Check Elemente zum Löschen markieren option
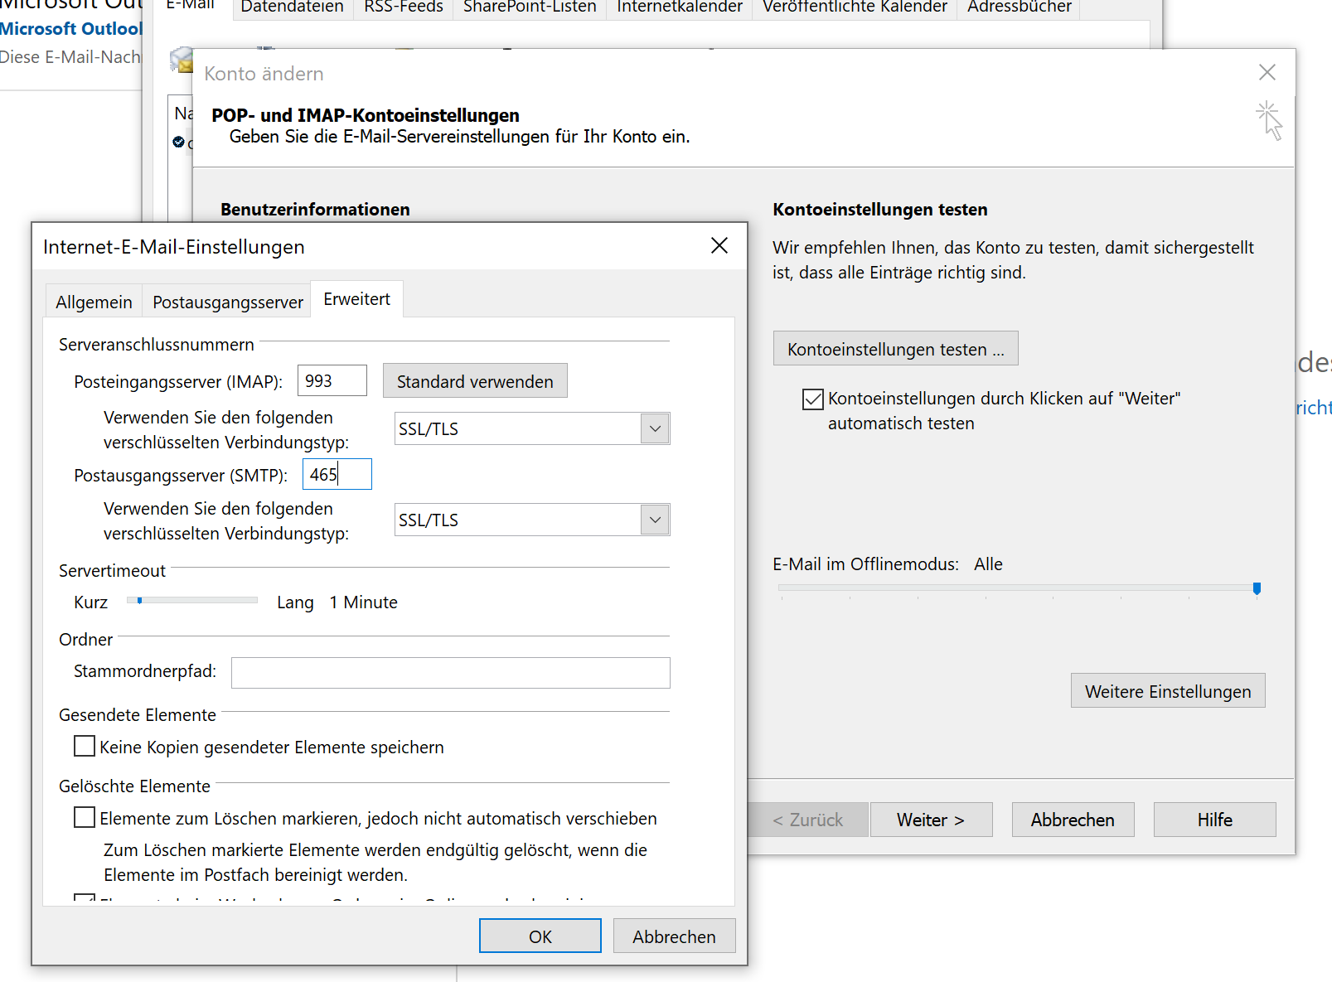The width and height of the screenshot is (1332, 982). coord(85,818)
